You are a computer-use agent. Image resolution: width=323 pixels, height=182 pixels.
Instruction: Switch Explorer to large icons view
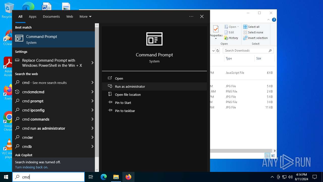[x=273, y=156]
